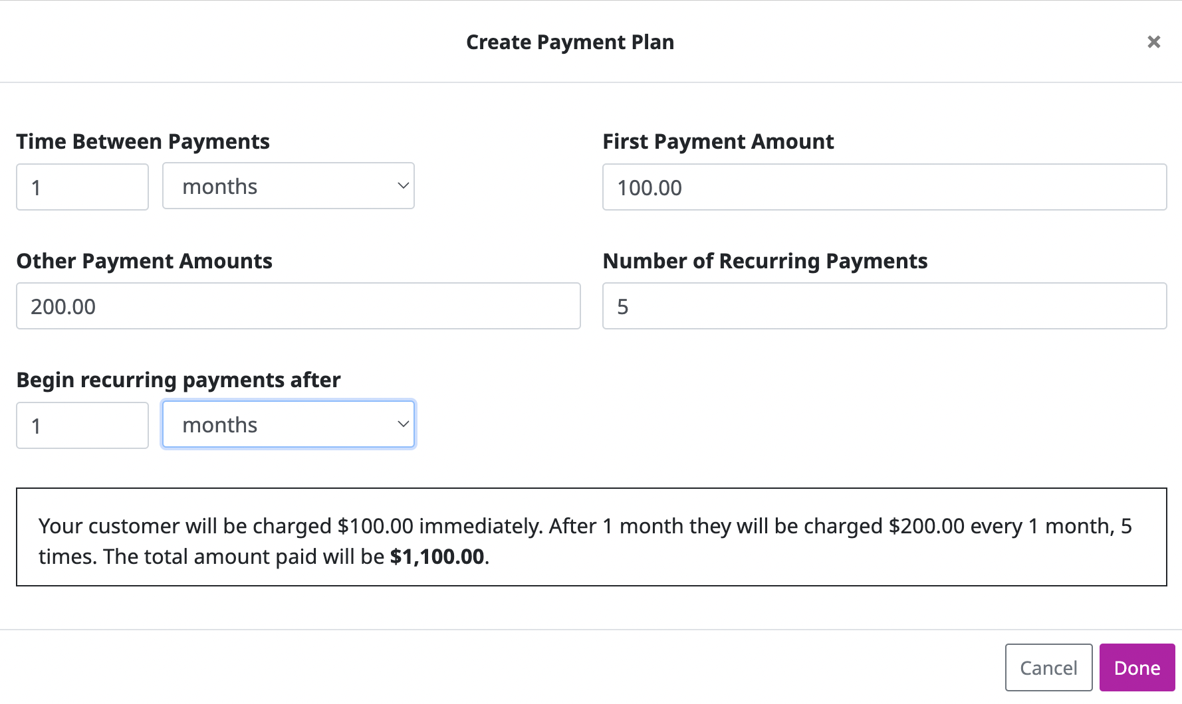
Task: Click the chevron on the first months dropdown
Action: (402, 186)
